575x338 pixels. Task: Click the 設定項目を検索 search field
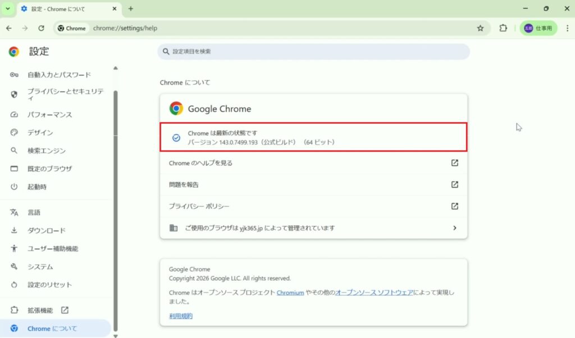coord(313,52)
